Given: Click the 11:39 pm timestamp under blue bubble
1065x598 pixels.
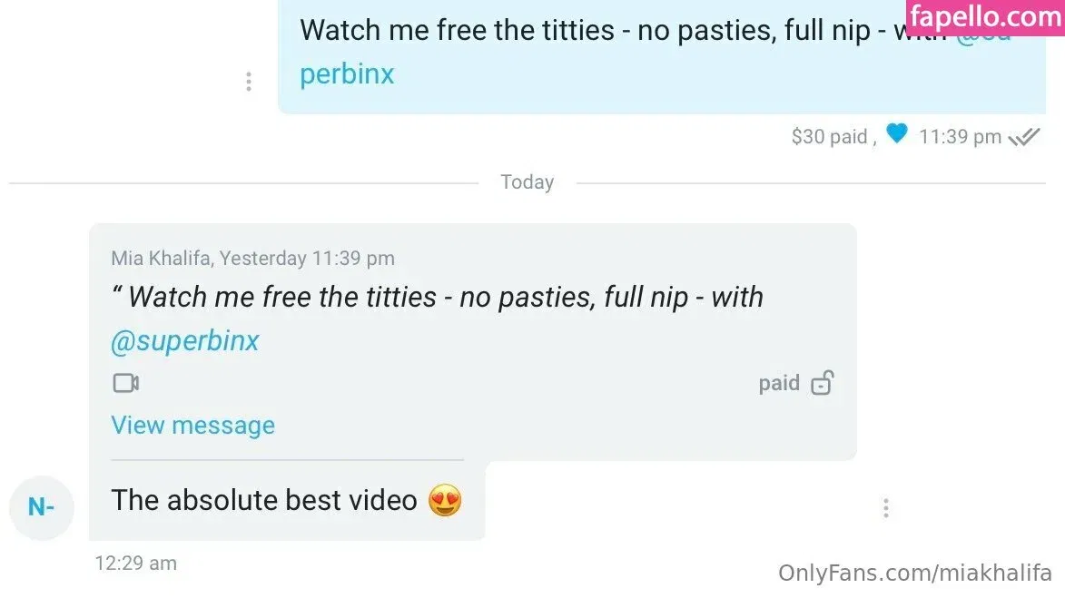Looking at the screenshot, I should [x=960, y=136].
